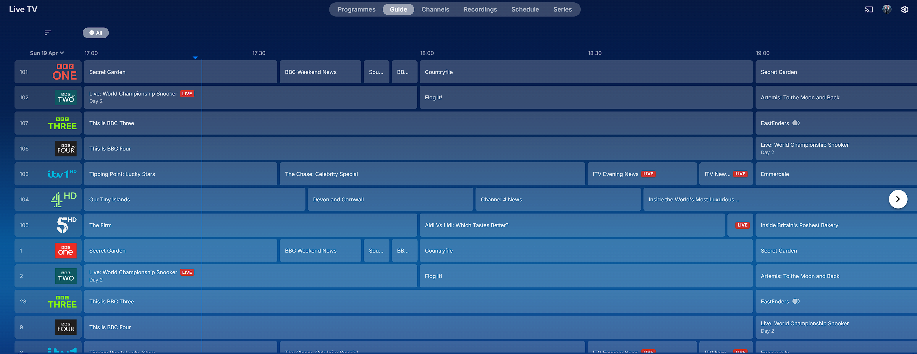This screenshot has height=354, width=917.
Task: Click the cast to device icon
Action: click(869, 10)
